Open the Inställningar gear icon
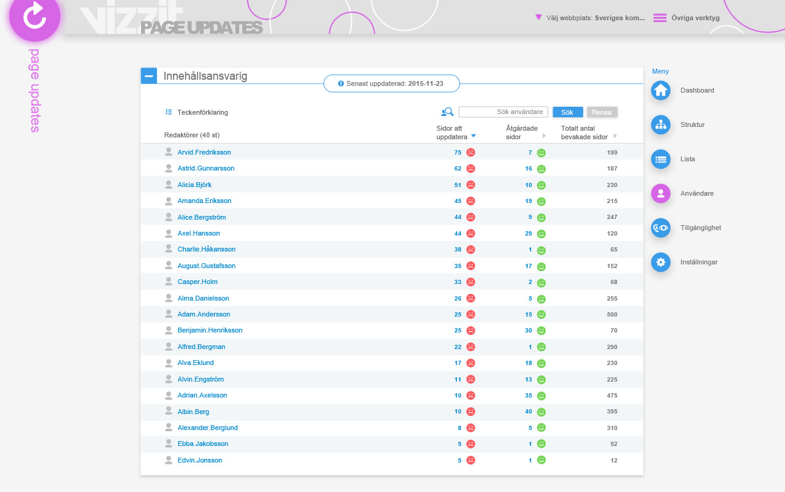Screen dimensions: 785x492 [x=661, y=262]
